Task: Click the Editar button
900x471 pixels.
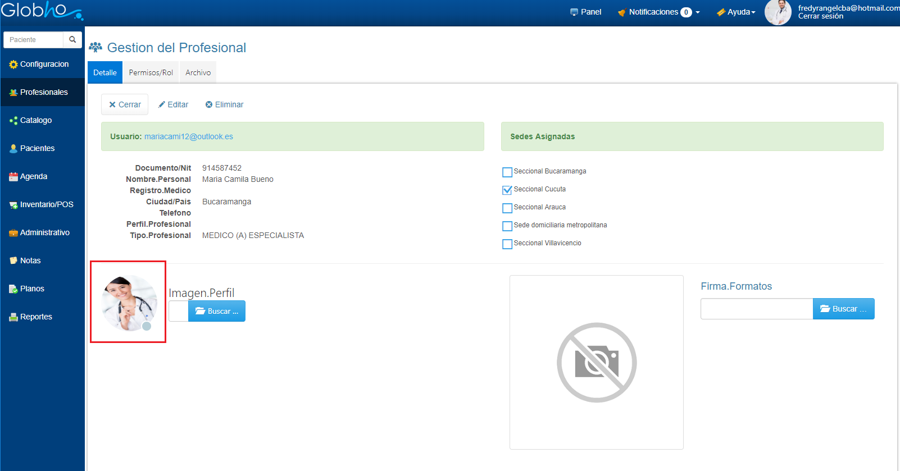Action: [173, 105]
